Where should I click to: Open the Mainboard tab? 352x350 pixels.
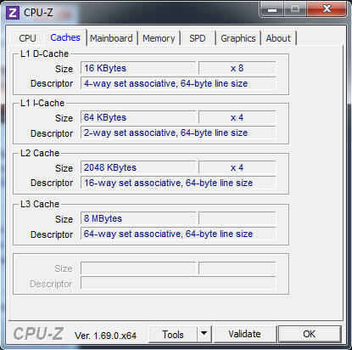tap(111, 38)
